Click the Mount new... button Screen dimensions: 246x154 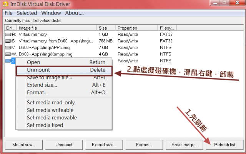24,145
